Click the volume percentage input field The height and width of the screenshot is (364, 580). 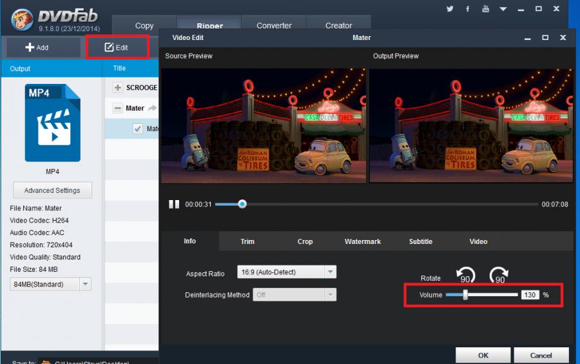pyautogui.click(x=530, y=295)
